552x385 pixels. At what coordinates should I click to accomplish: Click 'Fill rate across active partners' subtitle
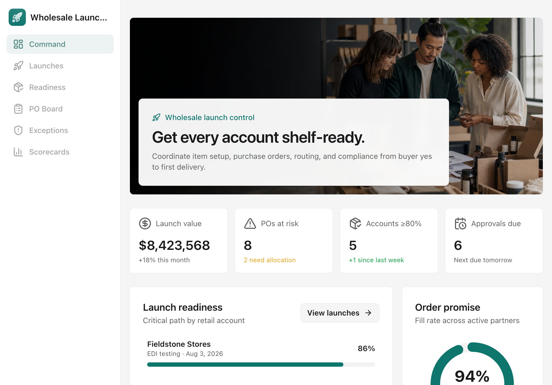pyautogui.click(x=467, y=320)
